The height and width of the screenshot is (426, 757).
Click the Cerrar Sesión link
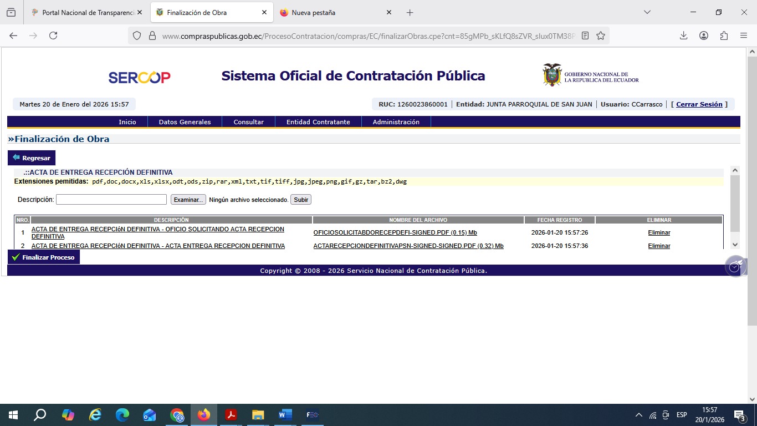pyautogui.click(x=699, y=104)
